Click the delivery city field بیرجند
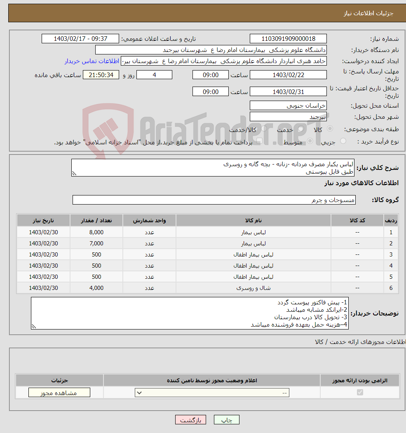Image resolution: width=406 pixels, height=433 pixels. 288,117
